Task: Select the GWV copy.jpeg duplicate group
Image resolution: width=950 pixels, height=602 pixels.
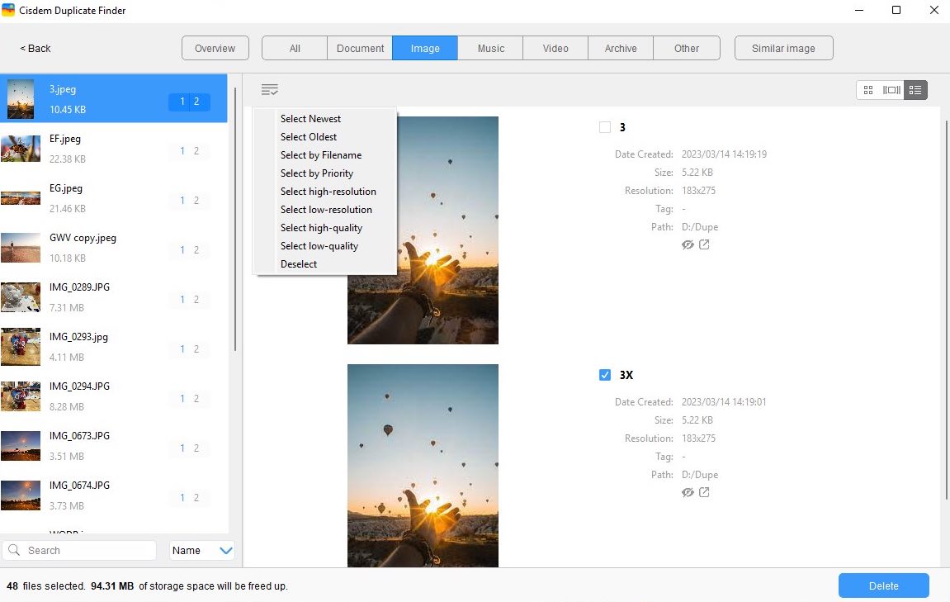Action: point(113,248)
